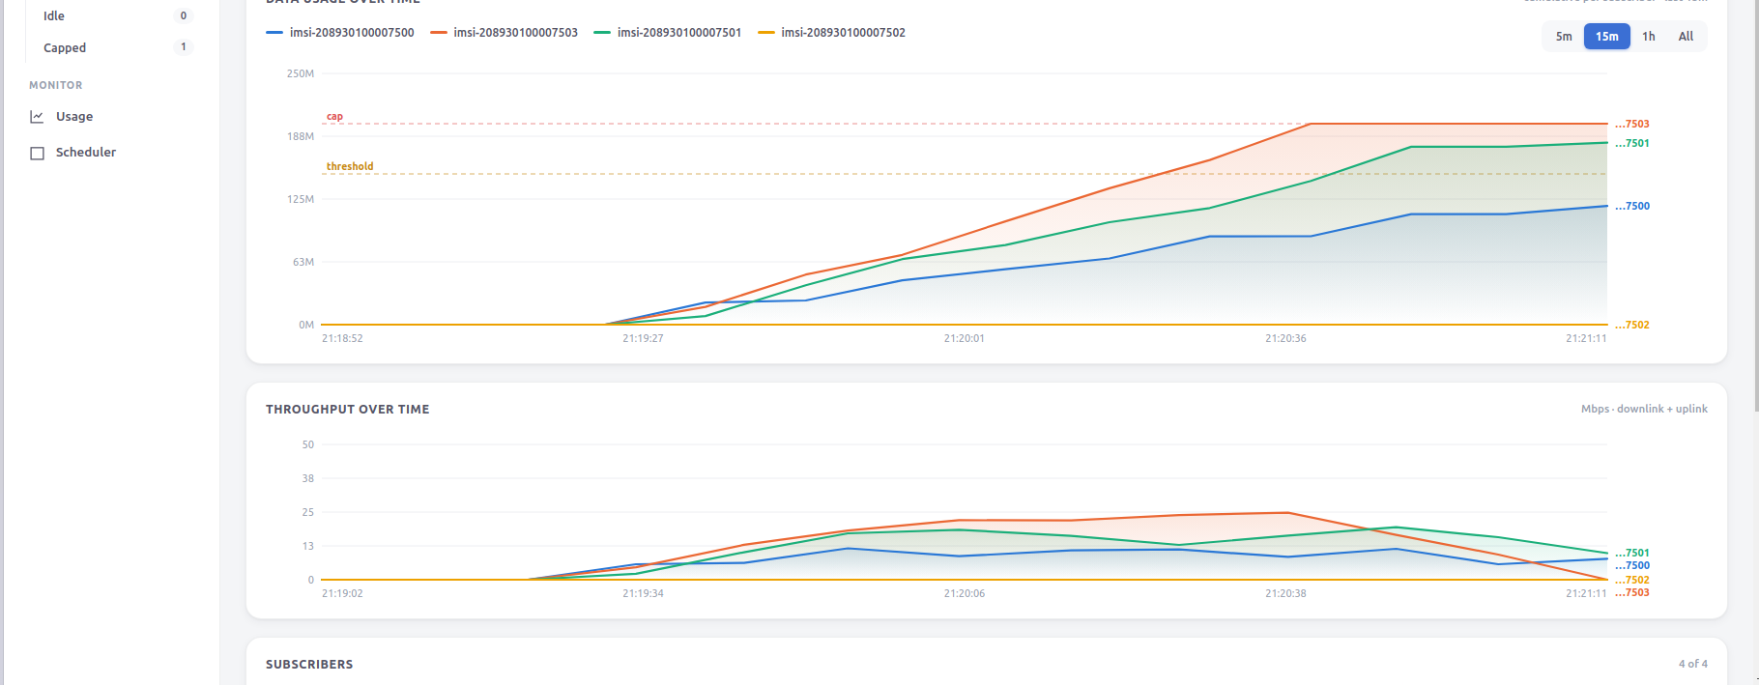Switch time range to 5m

pyautogui.click(x=1564, y=37)
